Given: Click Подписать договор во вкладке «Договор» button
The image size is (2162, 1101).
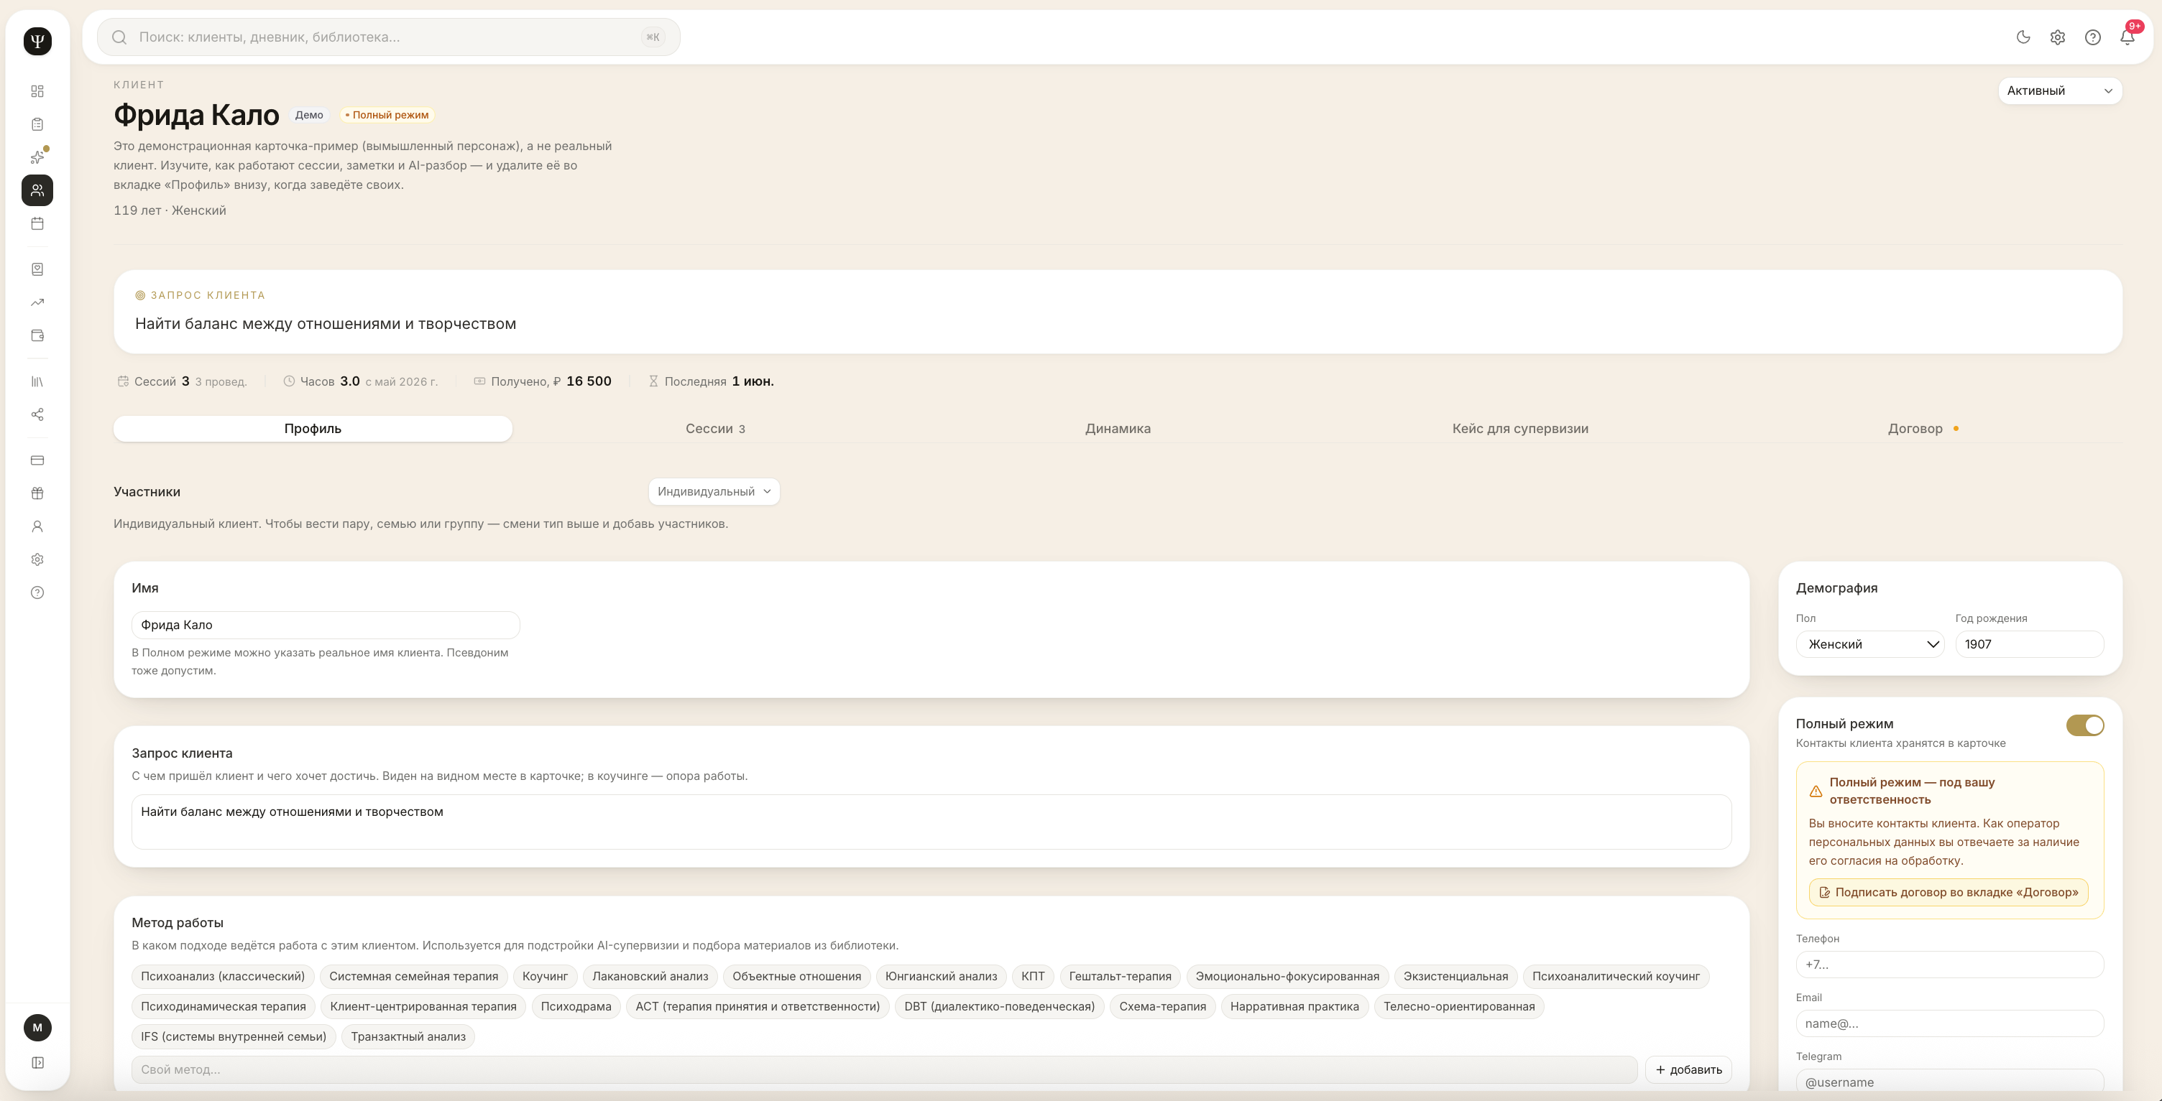Looking at the screenshot, I should pyautogui.click(x=1948, y=892).
